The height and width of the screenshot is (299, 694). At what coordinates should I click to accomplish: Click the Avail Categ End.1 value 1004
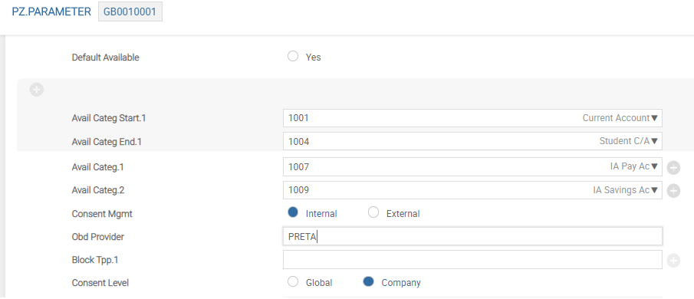(299, 142)
